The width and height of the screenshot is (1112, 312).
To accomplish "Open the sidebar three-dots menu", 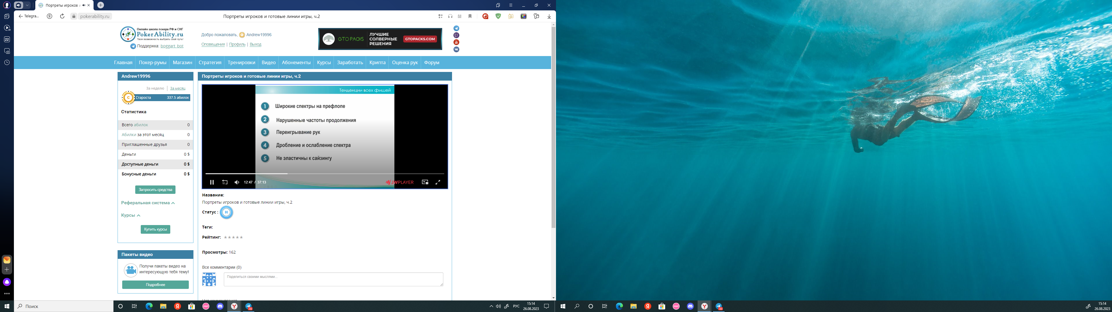I will [6, 294].
